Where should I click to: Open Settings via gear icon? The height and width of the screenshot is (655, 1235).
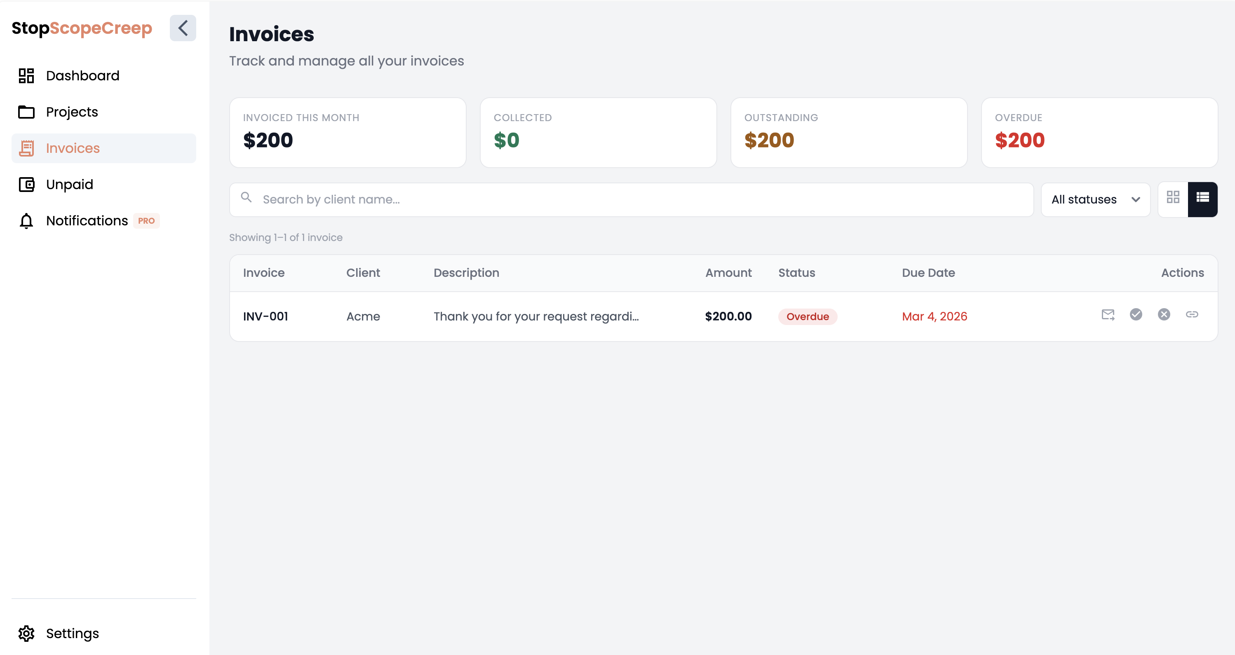click(x=26, y=634)
